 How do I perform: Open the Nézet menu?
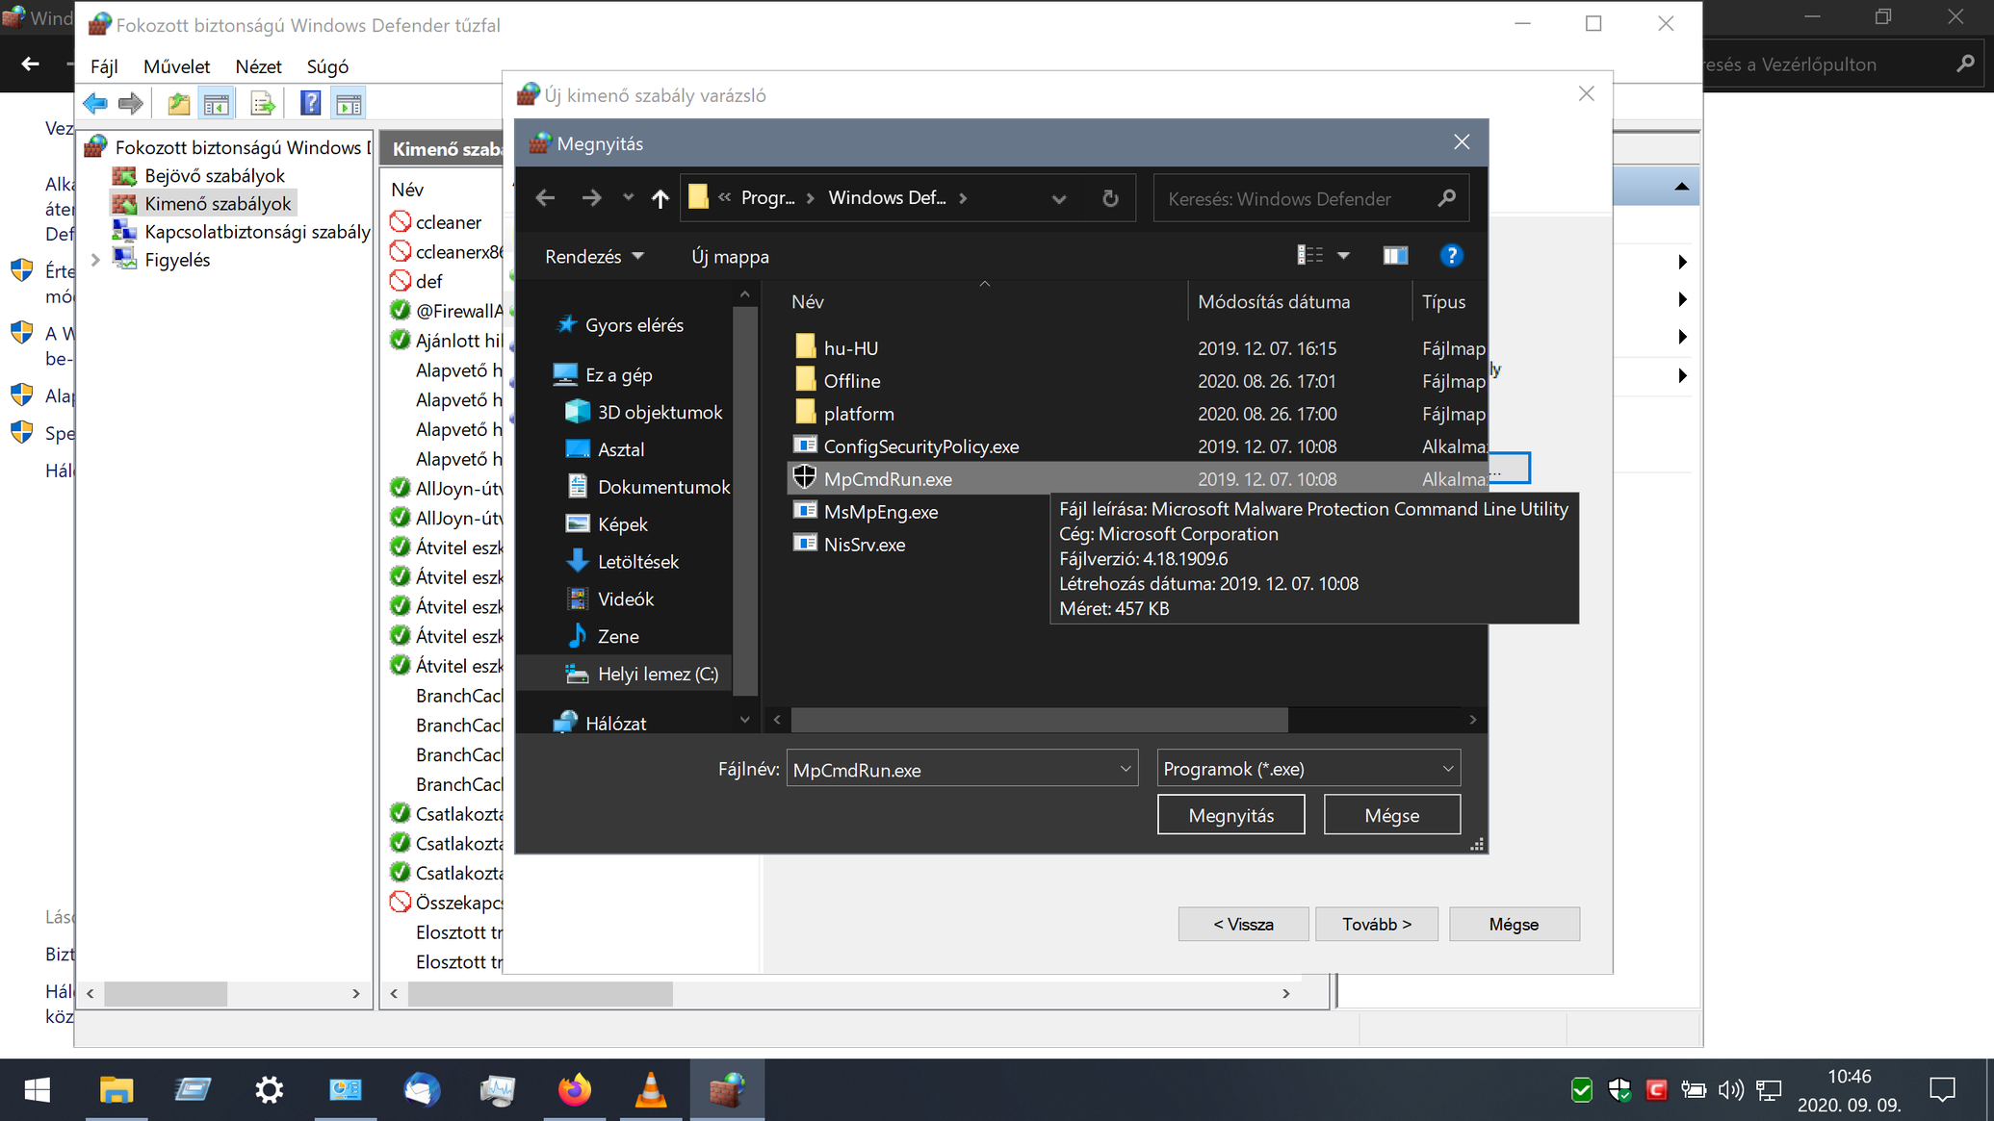(258, 66)
